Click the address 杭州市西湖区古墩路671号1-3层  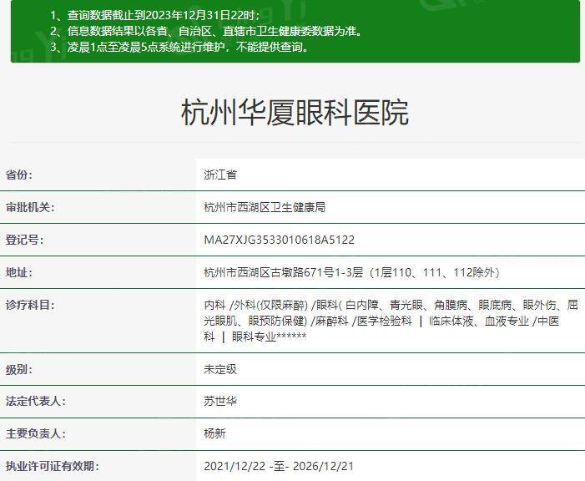(x=352, y=272)
